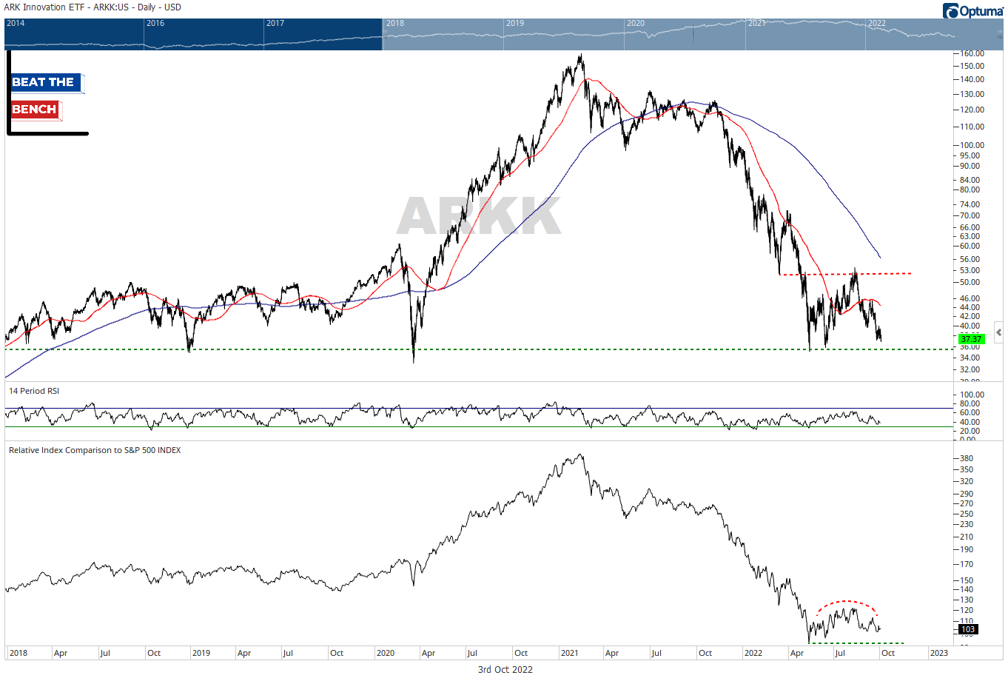1008x684 pixels.
Task: Click the 53.00 price scale label
Action: [970, 271]
